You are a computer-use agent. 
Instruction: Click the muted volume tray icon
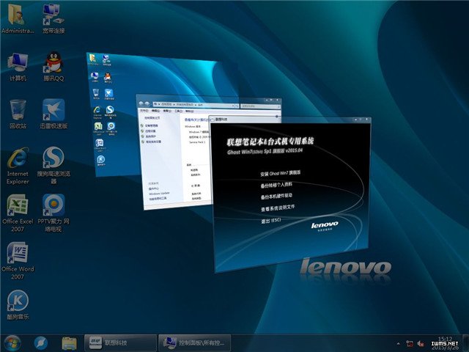click(421, 344)
